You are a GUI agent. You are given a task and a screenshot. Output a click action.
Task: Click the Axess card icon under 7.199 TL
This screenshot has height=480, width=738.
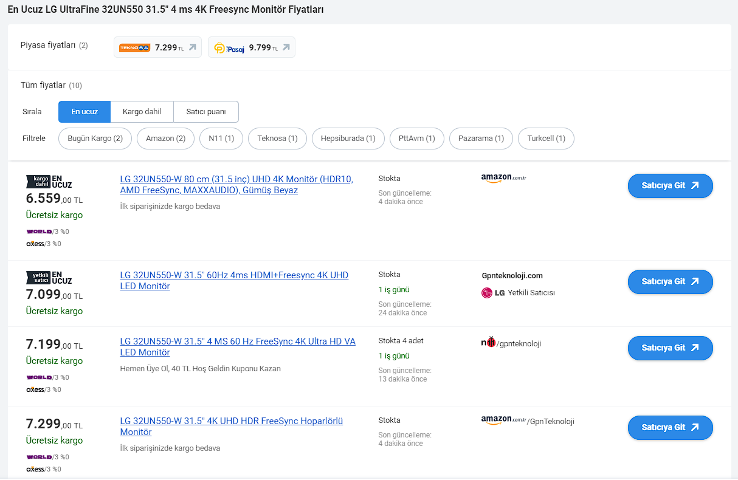point(35,389)
